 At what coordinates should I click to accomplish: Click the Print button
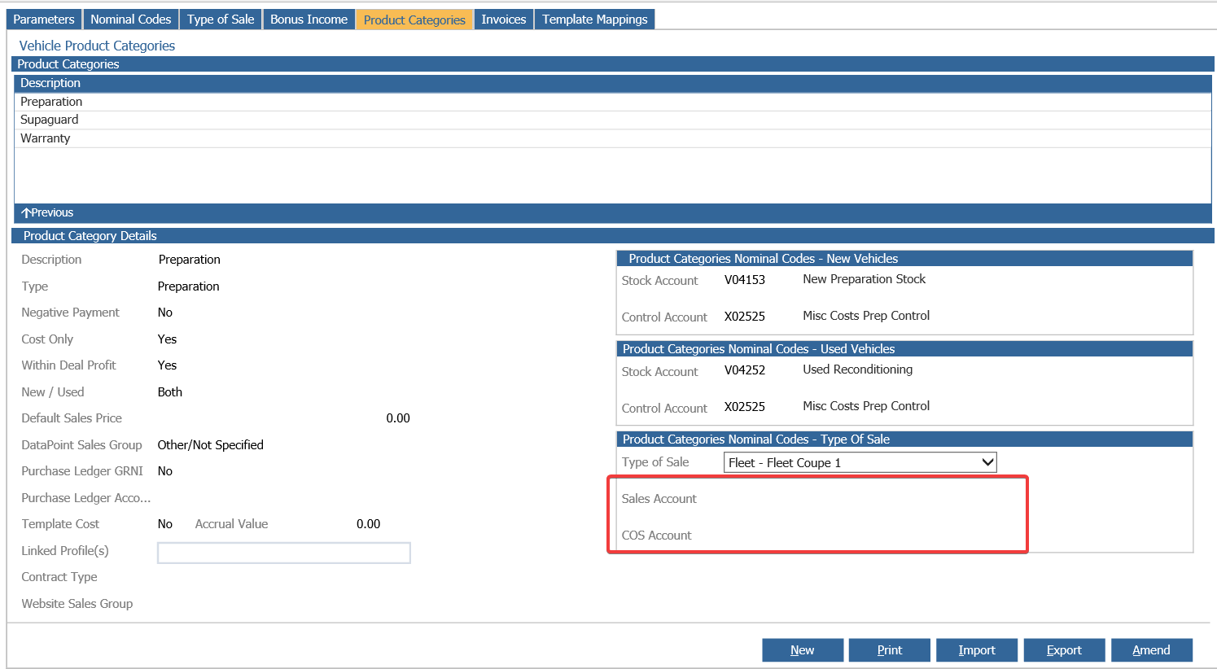click(x=890, y=650)
